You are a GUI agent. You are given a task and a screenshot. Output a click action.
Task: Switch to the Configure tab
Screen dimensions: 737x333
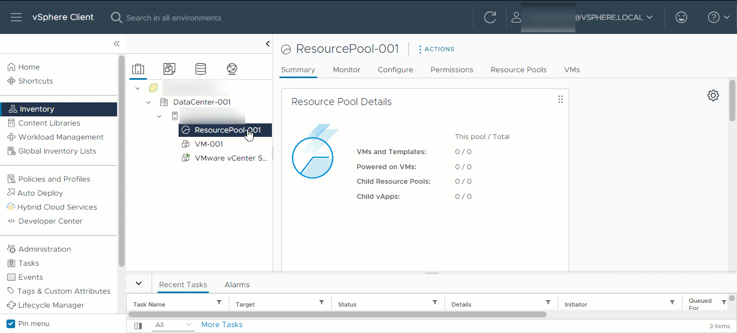(x=395, y=70)
